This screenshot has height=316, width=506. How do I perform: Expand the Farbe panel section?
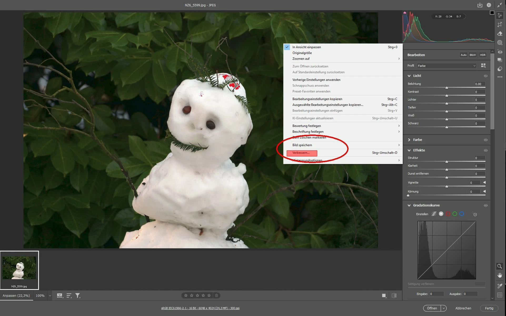(409, 140)
